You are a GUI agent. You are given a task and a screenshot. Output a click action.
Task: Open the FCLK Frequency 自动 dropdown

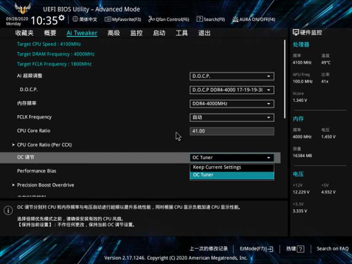(x=232, y=117)
